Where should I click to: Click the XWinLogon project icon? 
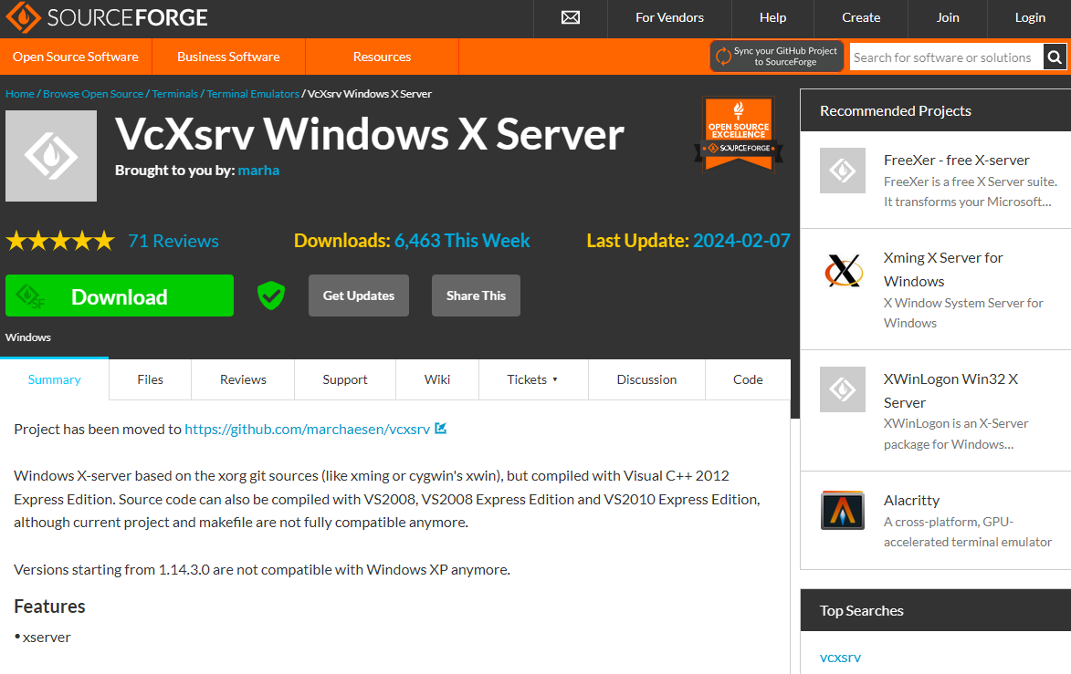842,389
